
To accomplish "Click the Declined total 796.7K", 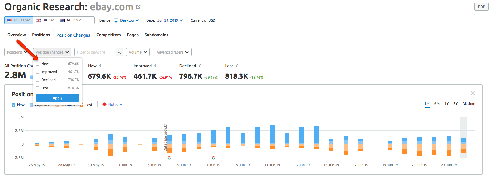I will pyautogui.click(x=191, y=76).
